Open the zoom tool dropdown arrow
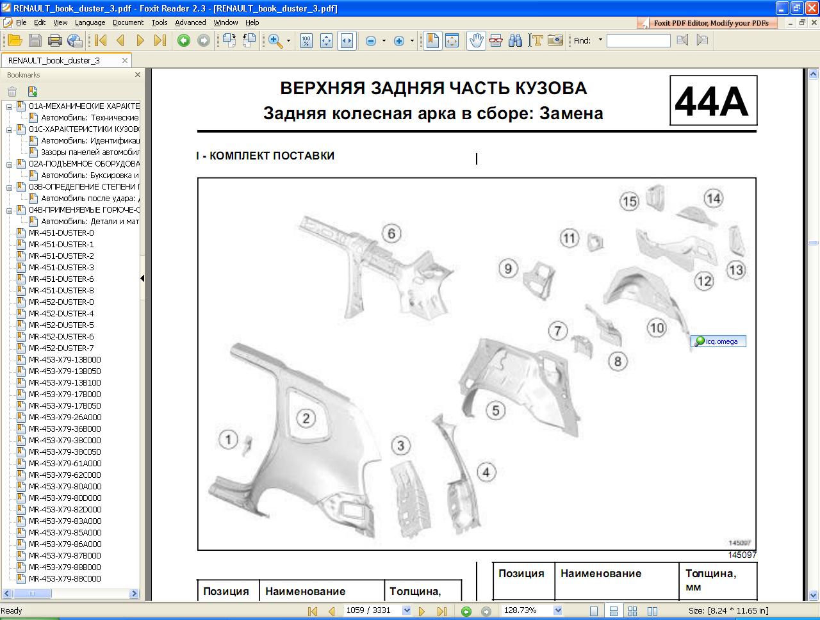The width and height of the screenshot is (820, 620). [288, 40]
